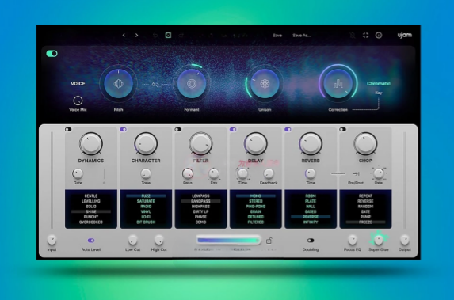The image size is (454, 300).
Task: Select OVERCOOKED dynamics mode
Action: tap(91, 222)
